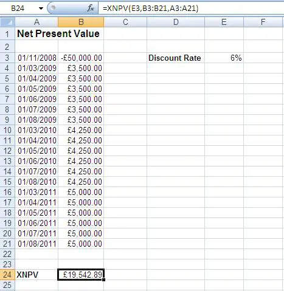Select row 3 header
The height and width of the screenshot is (291, 284).
coord(7,58)
